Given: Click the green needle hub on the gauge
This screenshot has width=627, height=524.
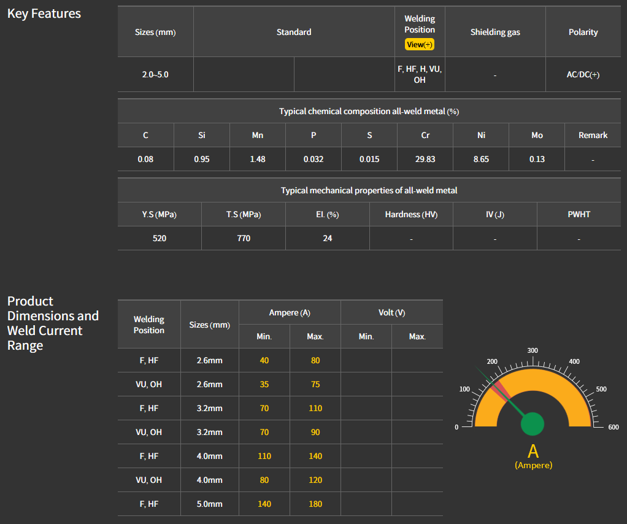Looking at the screenshot, I should click(532, 423).
